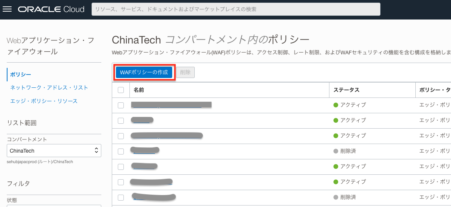451x207 pixels.
Task: Check the sixth policy row checkbox
Action: 121,182
